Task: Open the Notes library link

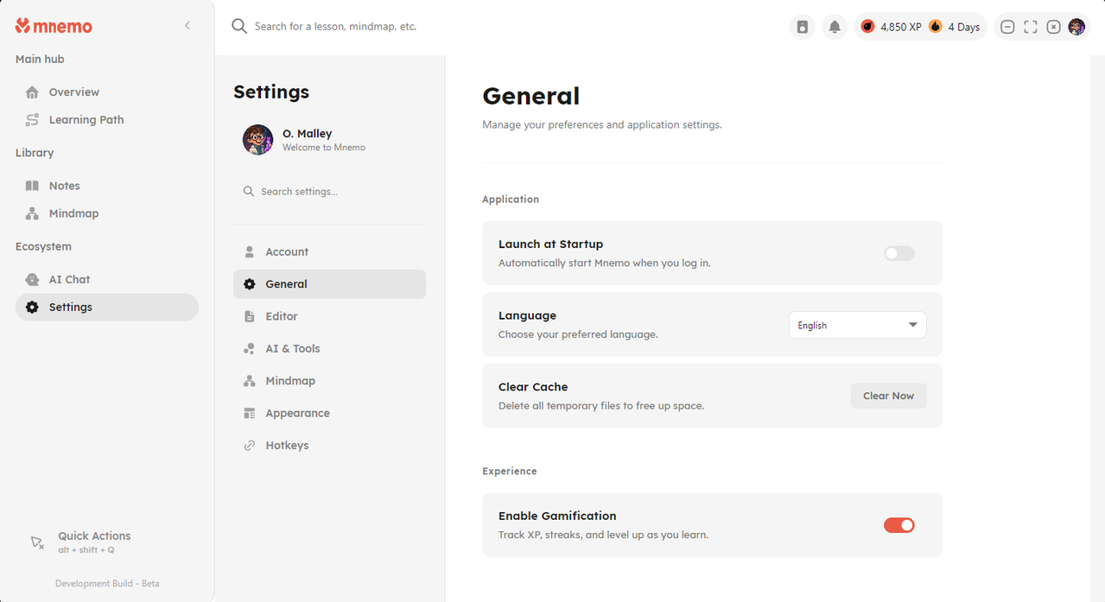Action: pyautogui.click(x=64, y=186)
